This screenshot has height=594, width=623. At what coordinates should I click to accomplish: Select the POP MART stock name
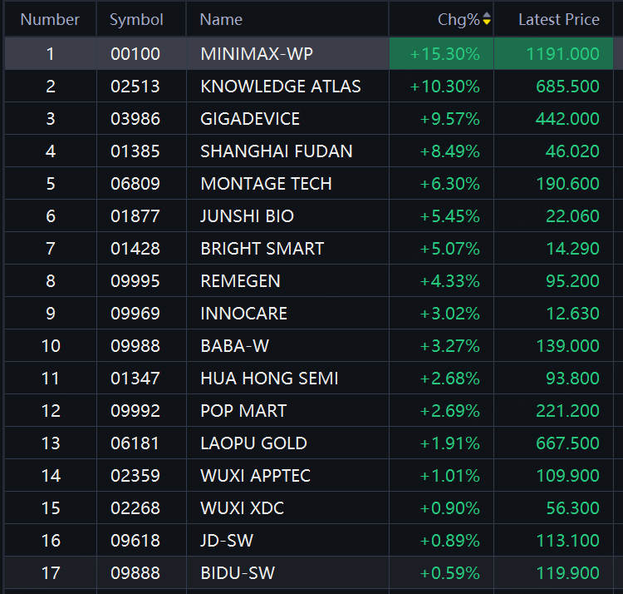243,411
